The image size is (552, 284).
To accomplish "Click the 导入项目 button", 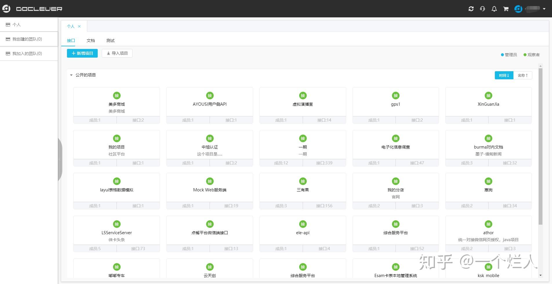I will pyautogui.click(x=117, y=53).
